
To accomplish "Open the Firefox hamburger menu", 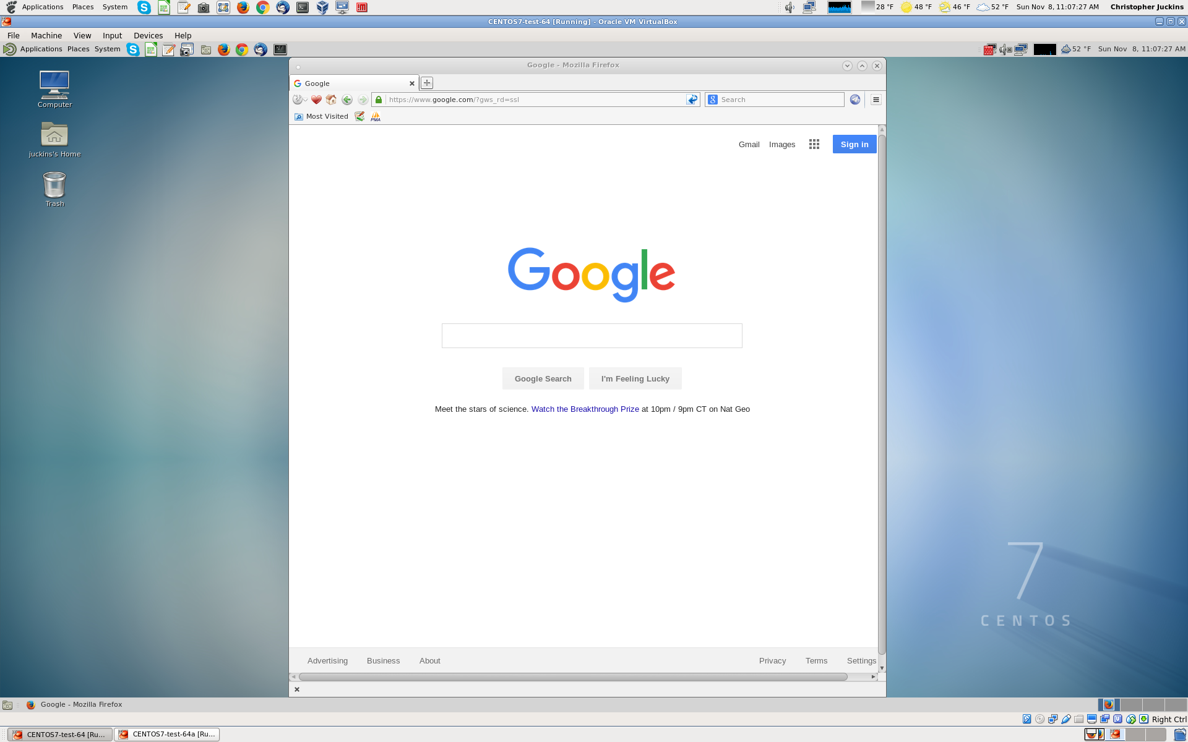I will [x=876, y=100].
